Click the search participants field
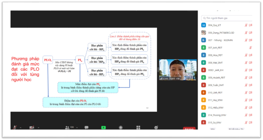263x140 pixels. pyautogui.click(x=226, y=18)
